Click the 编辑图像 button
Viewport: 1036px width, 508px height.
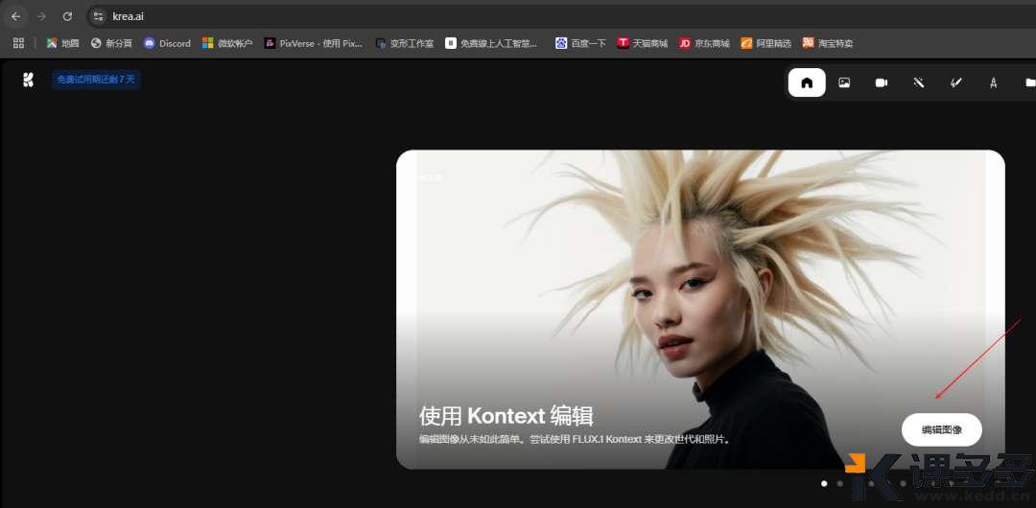942,430
